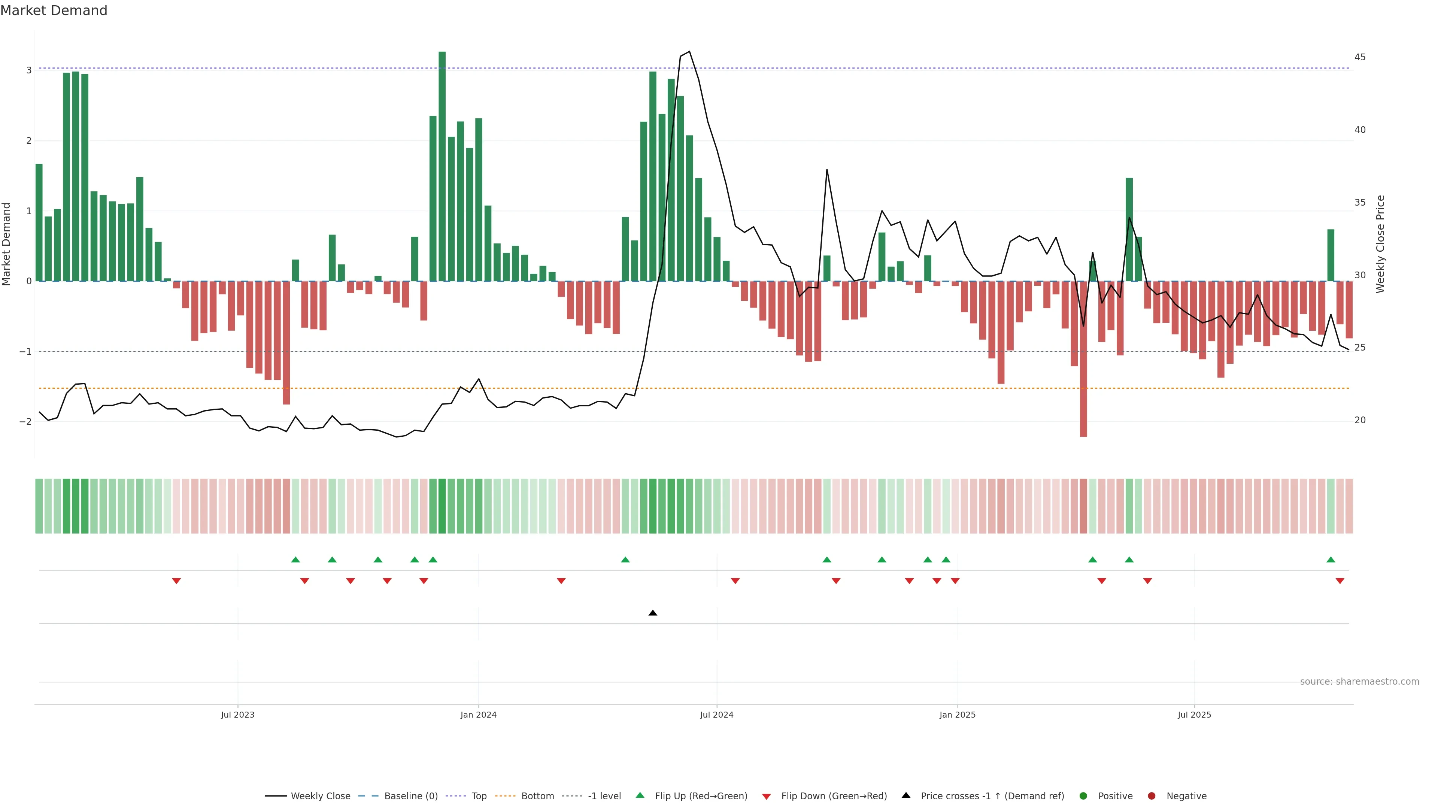Click the black Price crosses -1 legend triangle

click(x=906, y=796)
